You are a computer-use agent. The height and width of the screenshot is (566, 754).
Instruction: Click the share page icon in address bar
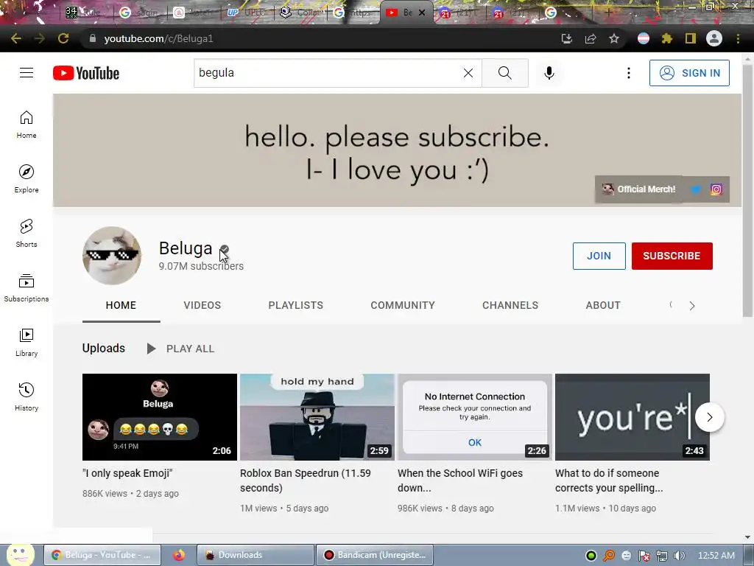pos(591,38)
